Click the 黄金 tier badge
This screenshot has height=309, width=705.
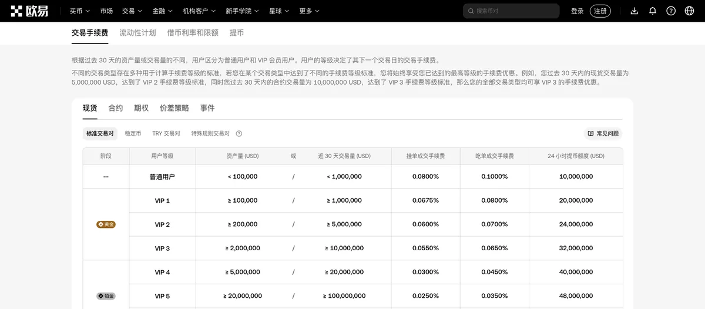click(106, 224)
